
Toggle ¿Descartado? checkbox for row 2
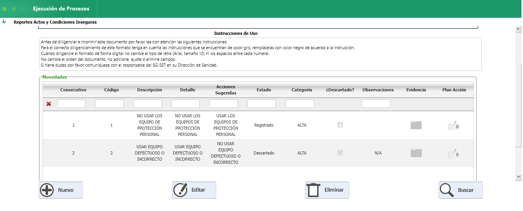[340, 153]
